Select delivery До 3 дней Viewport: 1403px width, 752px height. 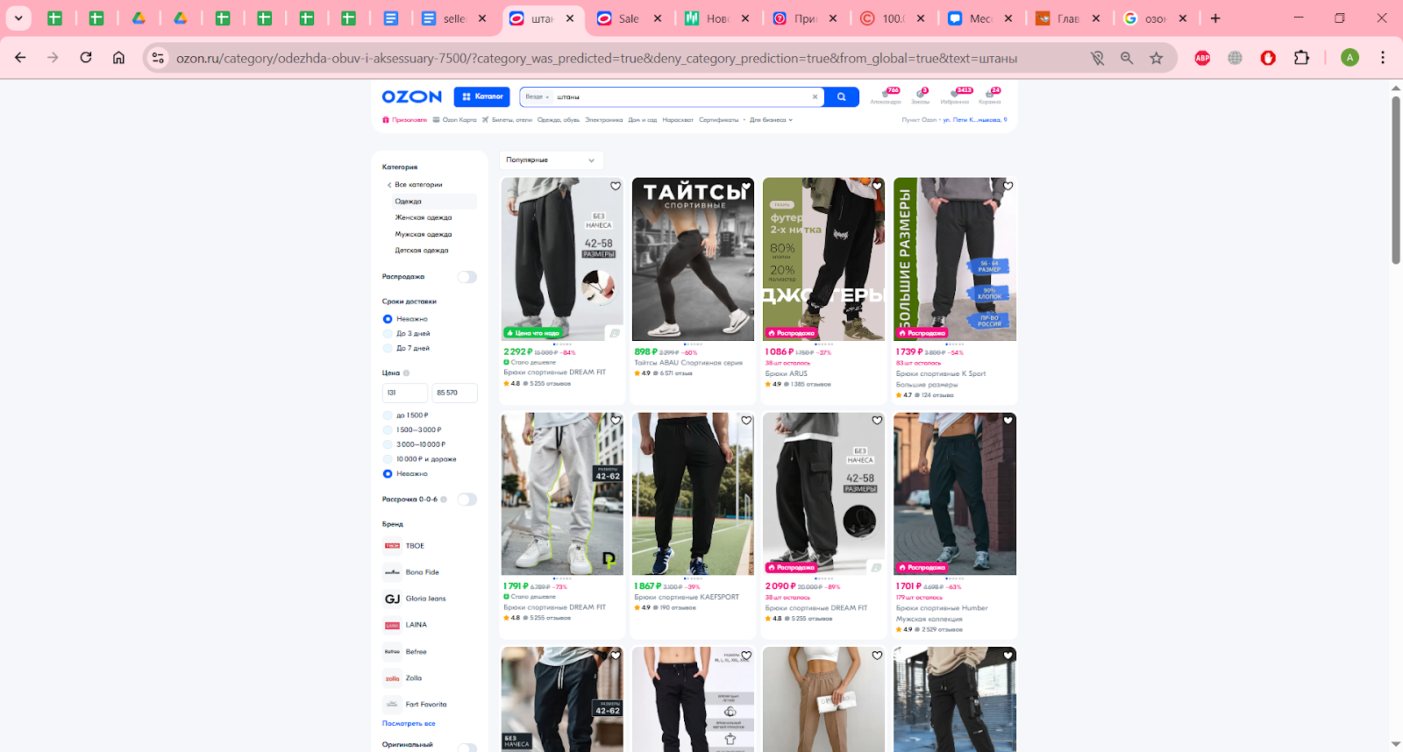388,334
